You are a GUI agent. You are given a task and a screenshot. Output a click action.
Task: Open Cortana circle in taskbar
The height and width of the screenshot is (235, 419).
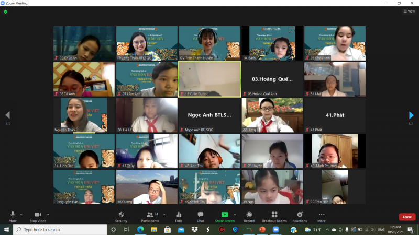(113, 229)
